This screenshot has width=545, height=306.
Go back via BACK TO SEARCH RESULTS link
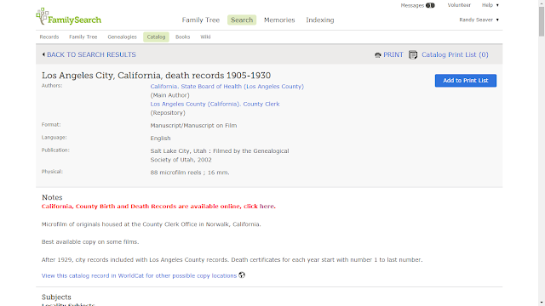[91, 54]
